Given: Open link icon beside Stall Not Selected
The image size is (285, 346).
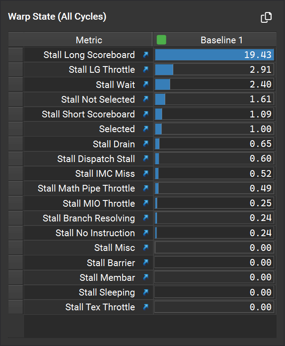Looking at the screenshot, I should [146, 99].
